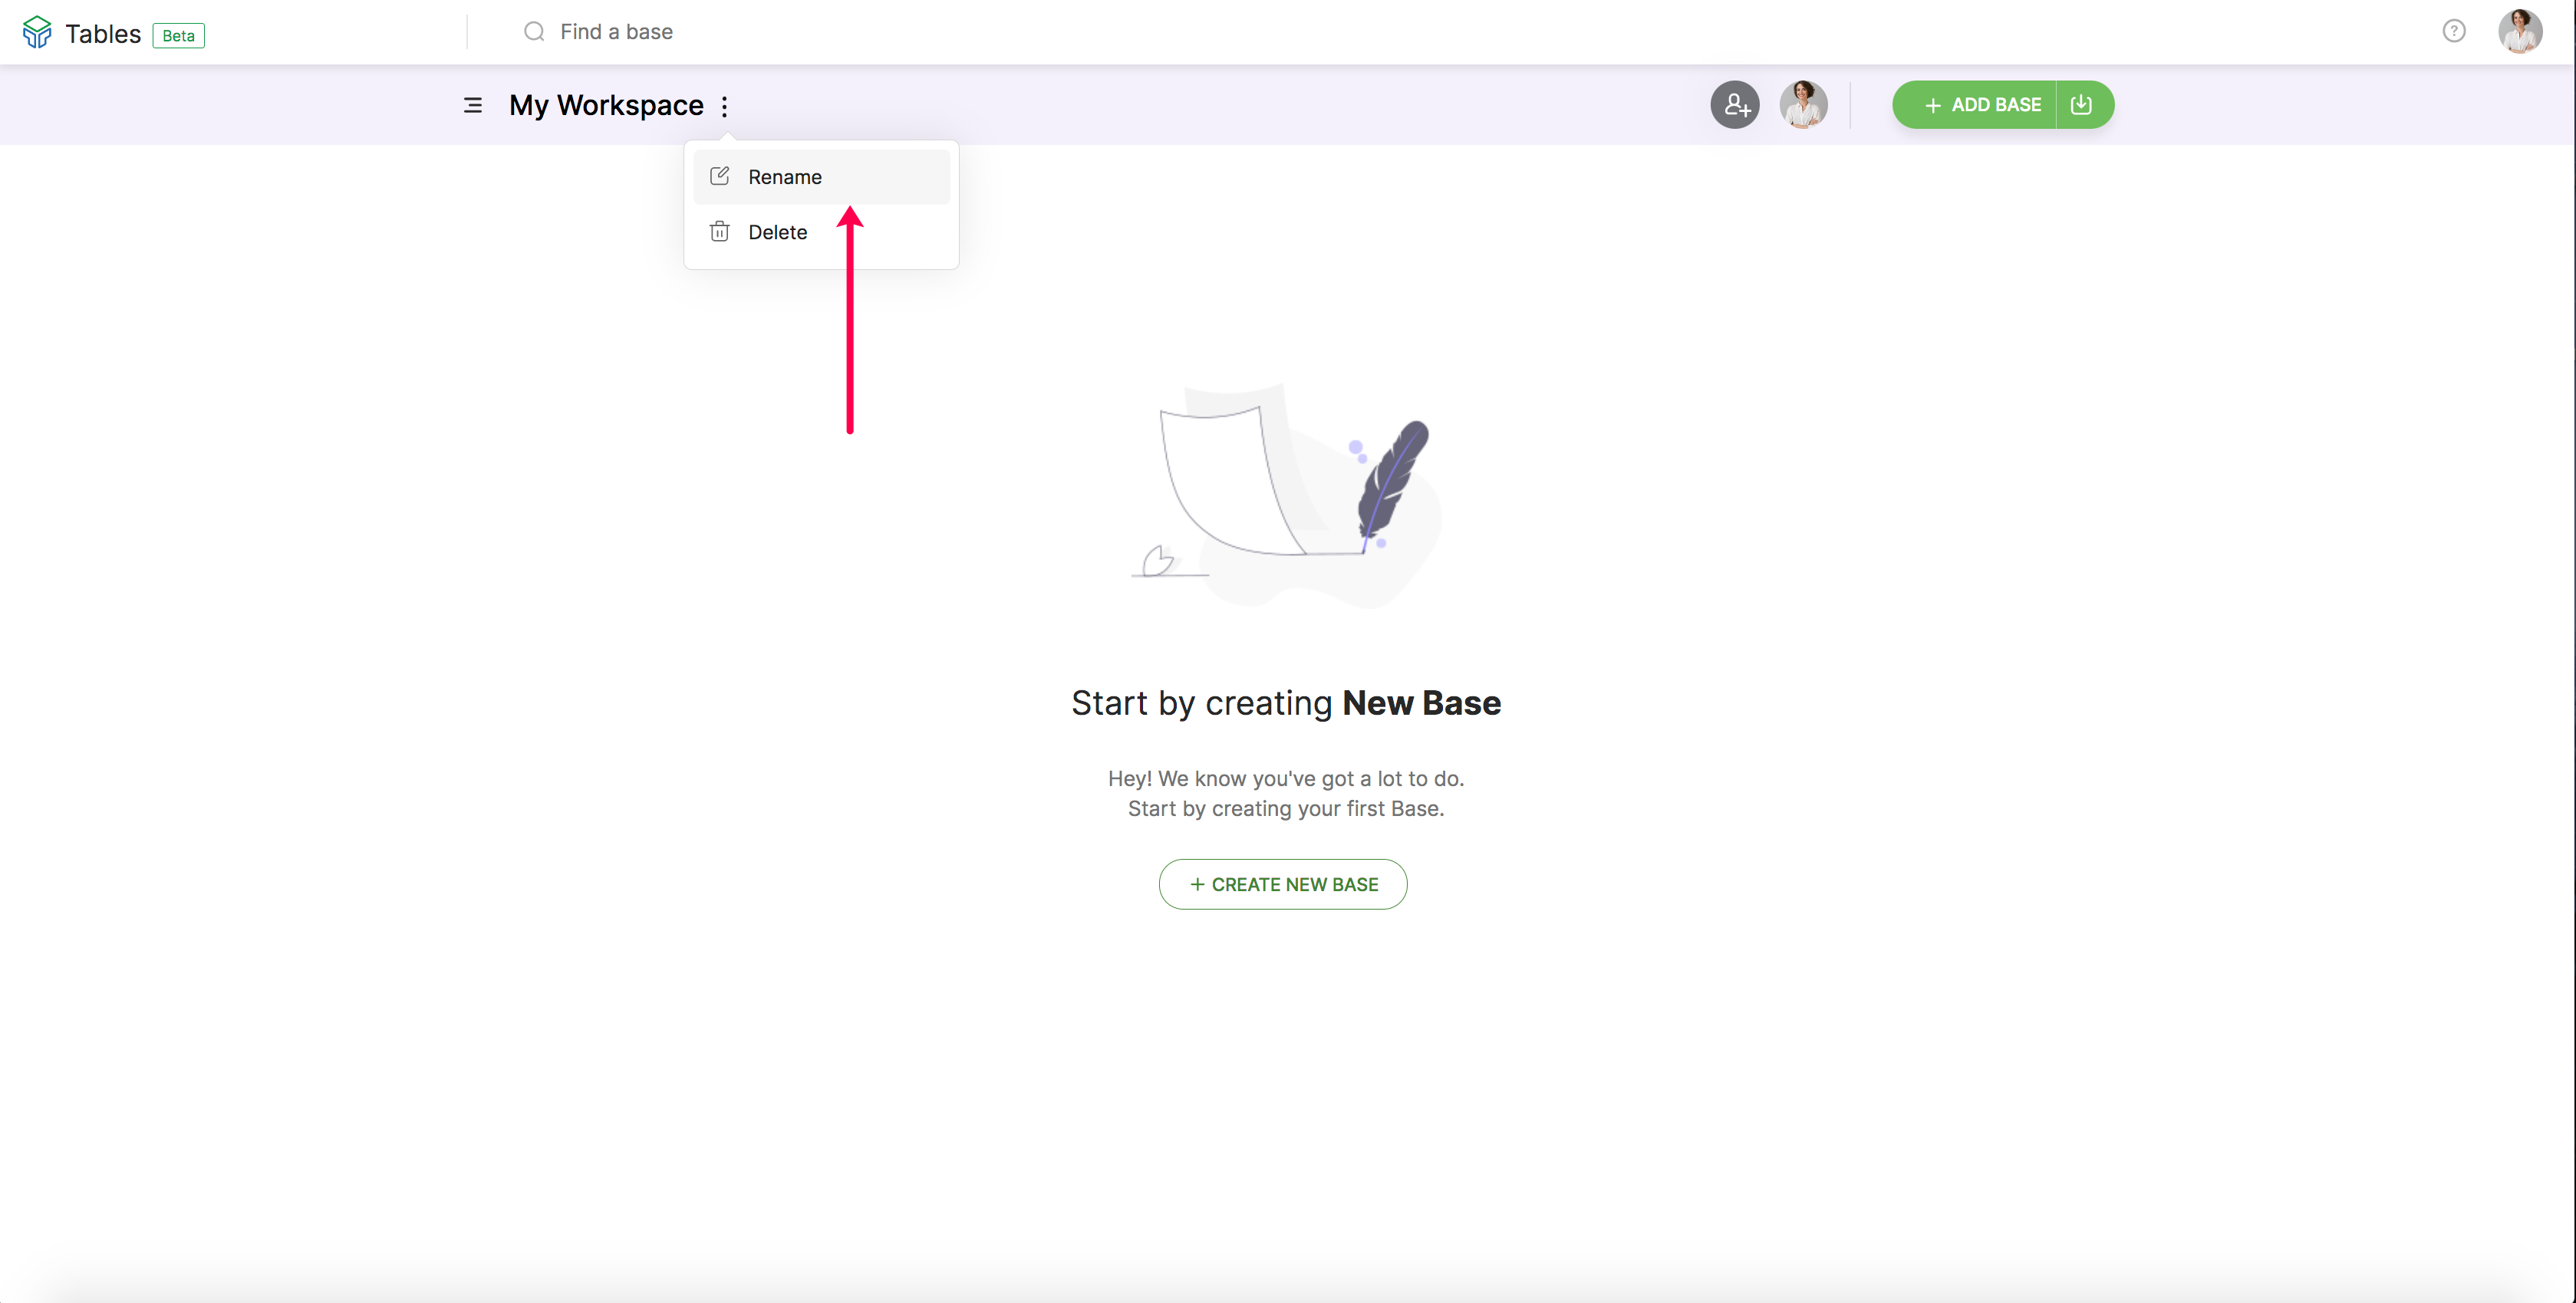The height and width of the screenshot is (1303, 2576).
Task: Click the search magnifier icon
Action: pos(534,32)
